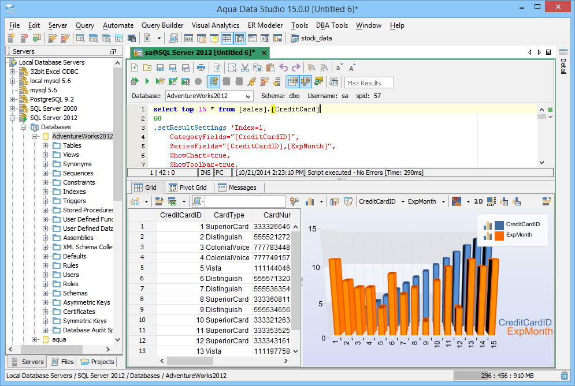Screen dimensions: 575x386
Task: Open the Query Builder menu
Action: (162, 25)
